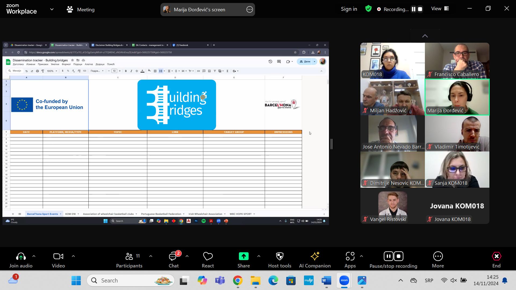Expand video options arrow beside Video
The width and height of the screenshot is (516, 290).
[73, 256]
